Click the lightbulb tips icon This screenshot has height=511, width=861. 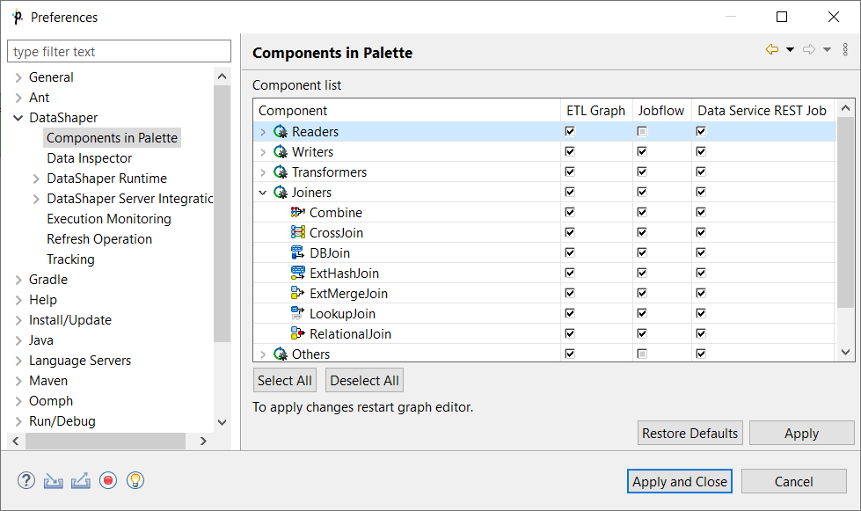point(135,480)
